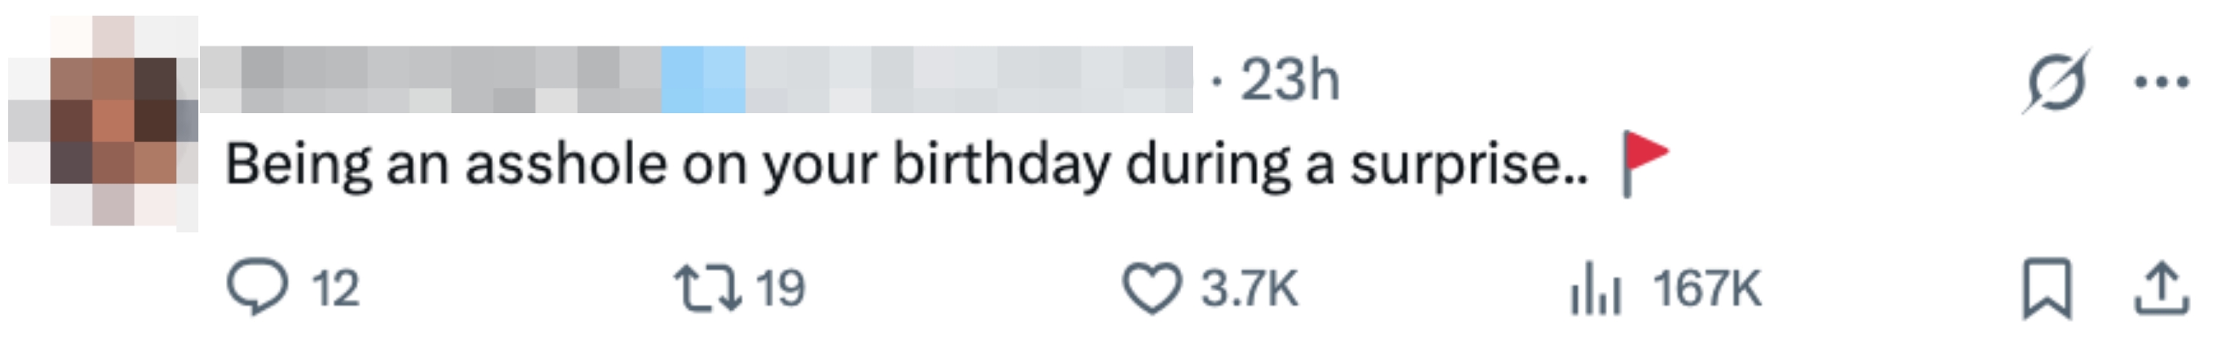The height and width of the screenshot is (359, 2238).
Task: Open view analytics bar chart icon
Action: pos(1595,289)
